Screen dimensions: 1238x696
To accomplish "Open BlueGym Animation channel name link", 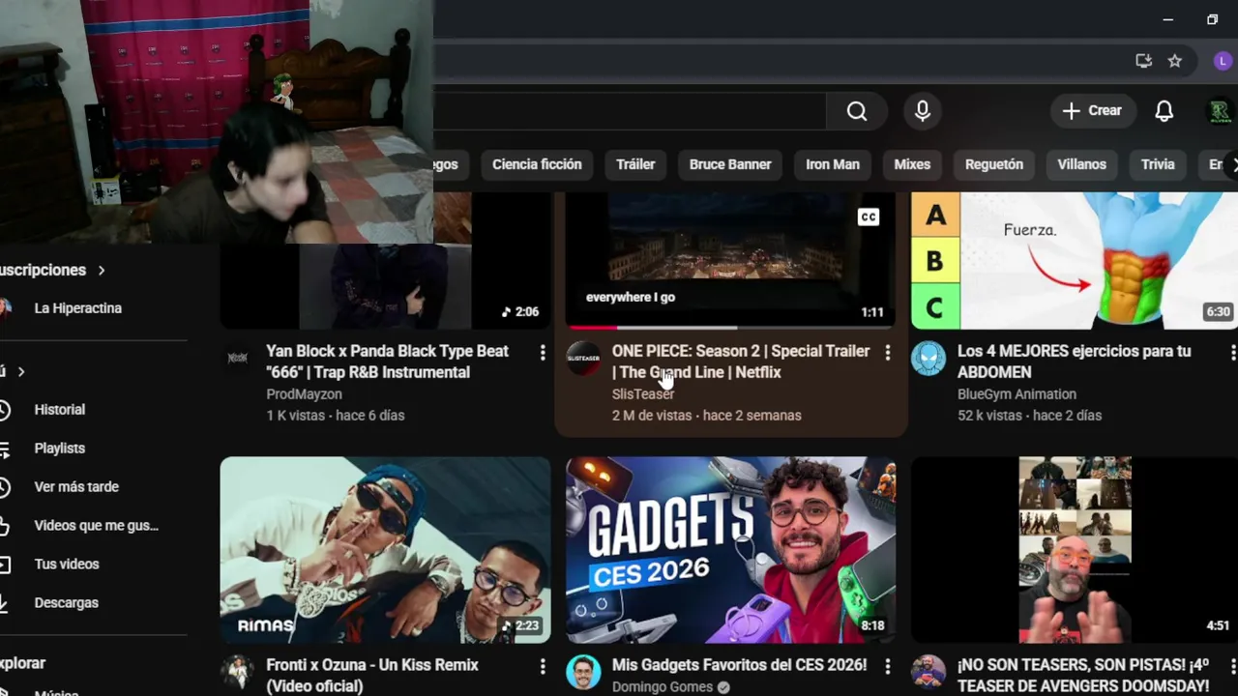I will [1017, 394].
